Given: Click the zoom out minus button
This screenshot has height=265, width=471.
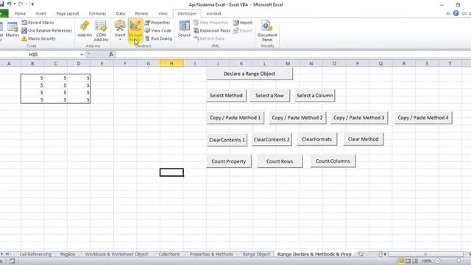Looking at the screenshot, I should tap(438, 261).
